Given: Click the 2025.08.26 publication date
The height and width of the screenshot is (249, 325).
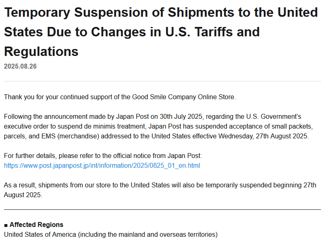Looking at the screenshot, I should [x=20, y=66].
